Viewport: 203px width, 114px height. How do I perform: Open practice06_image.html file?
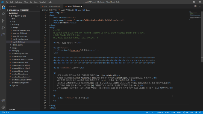click(20, 83)
